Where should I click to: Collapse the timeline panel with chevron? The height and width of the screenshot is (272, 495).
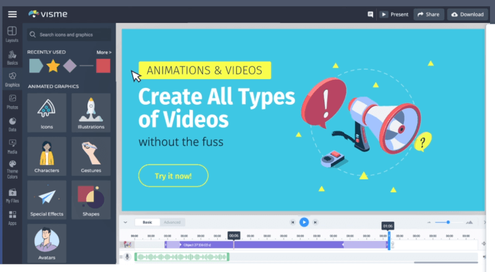click(x=124, y=222)
